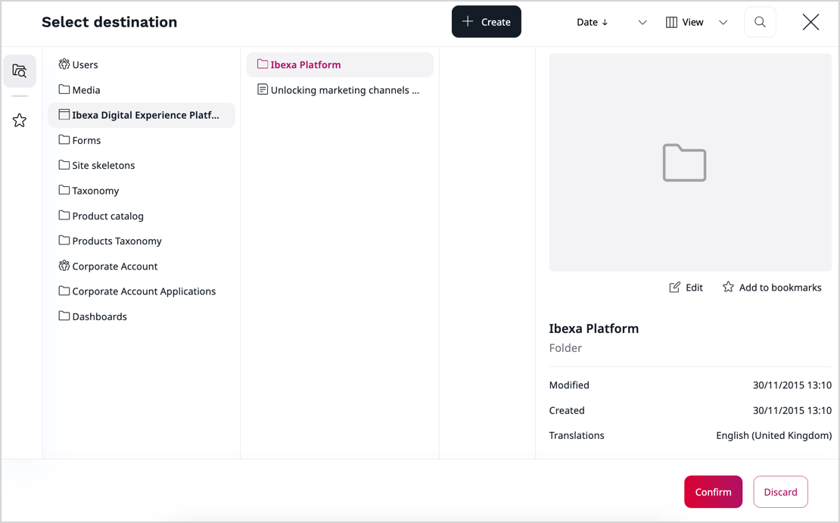The width and height of the screenshot is (840, 523).
Task: Click the Confirm button
Action: [713, 491]
